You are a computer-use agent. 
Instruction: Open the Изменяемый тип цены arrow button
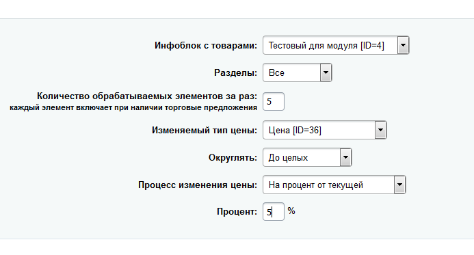point(380,130)
